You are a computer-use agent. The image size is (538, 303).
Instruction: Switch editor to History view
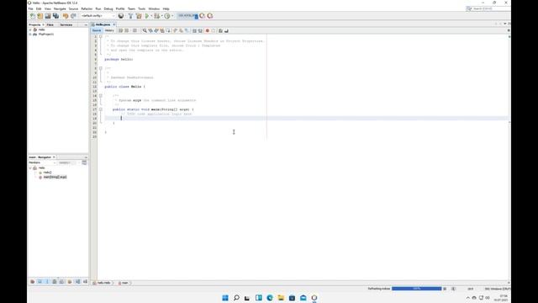pyautogui.click(x=109, y=30)
